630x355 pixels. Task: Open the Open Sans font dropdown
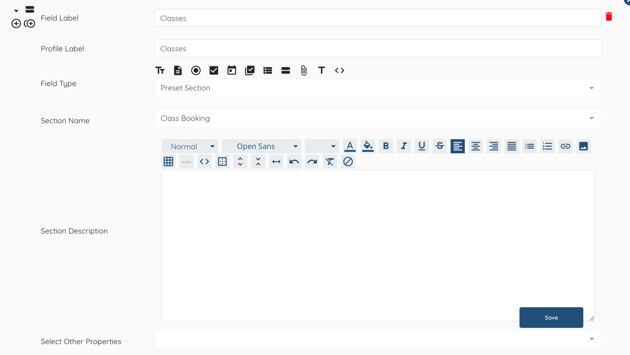pyautogui.click(x=262, y=146)
